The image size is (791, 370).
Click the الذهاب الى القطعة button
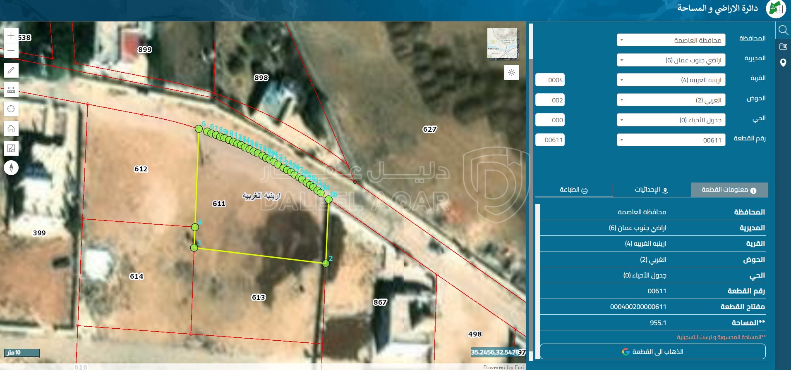pyautogui.click(x=652, y=352)
